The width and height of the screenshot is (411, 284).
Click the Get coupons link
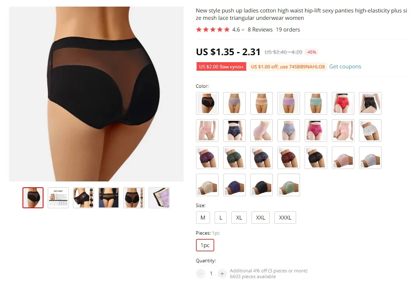click(345, 67)
